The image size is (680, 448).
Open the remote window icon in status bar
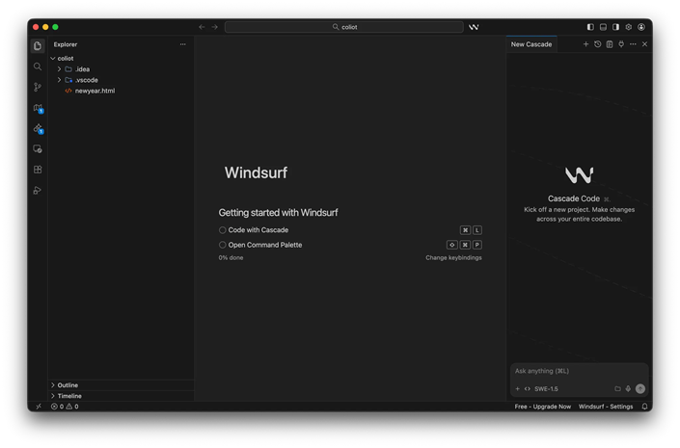click(x=39, y=407)
